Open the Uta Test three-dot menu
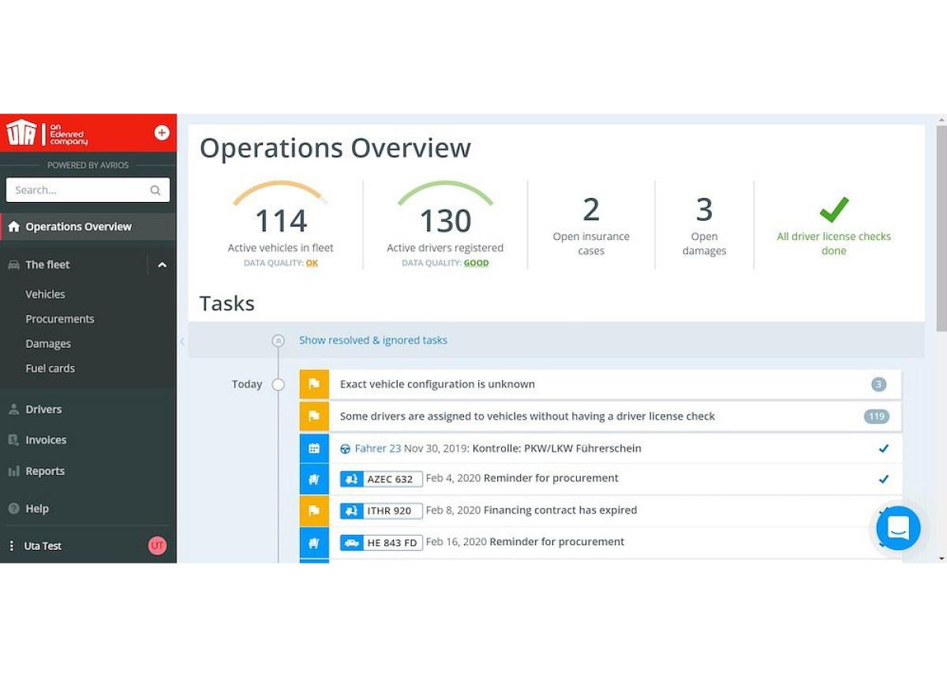 [11, 545]
